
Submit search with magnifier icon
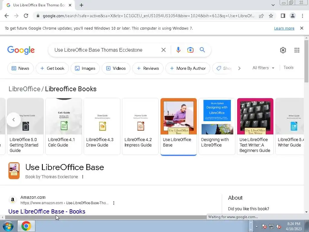(202, 50)
